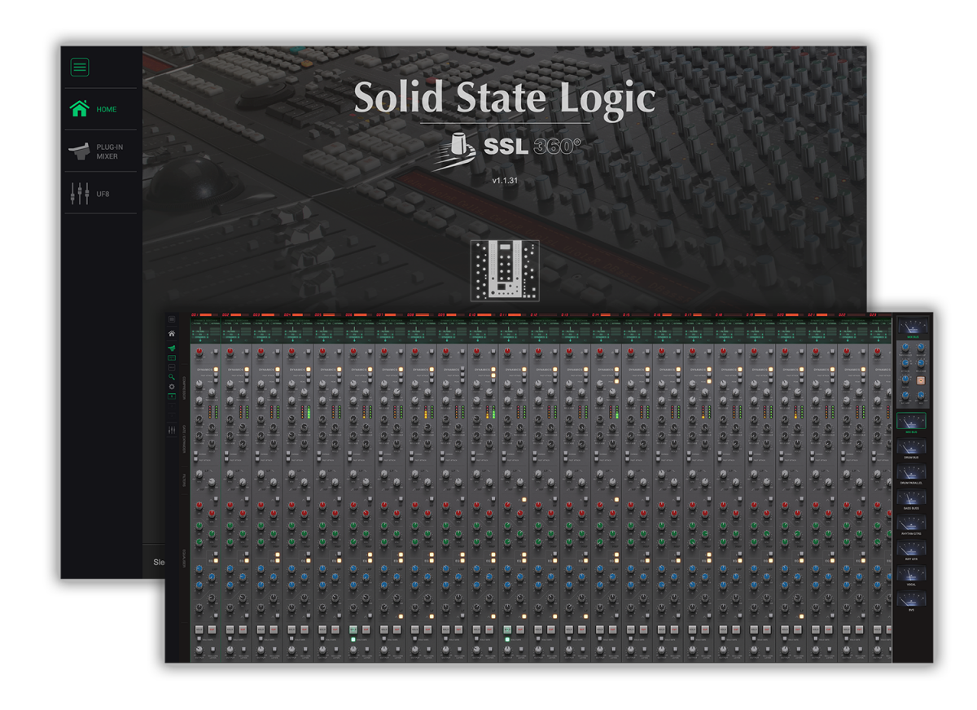Click the red input knob atop channel 004
977x710 pixels.
coord(291,351)
